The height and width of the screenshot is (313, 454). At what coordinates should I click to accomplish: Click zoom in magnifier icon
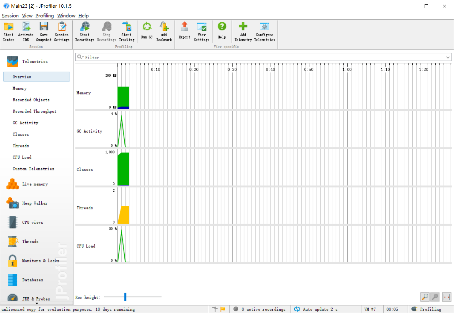point(425,297)
